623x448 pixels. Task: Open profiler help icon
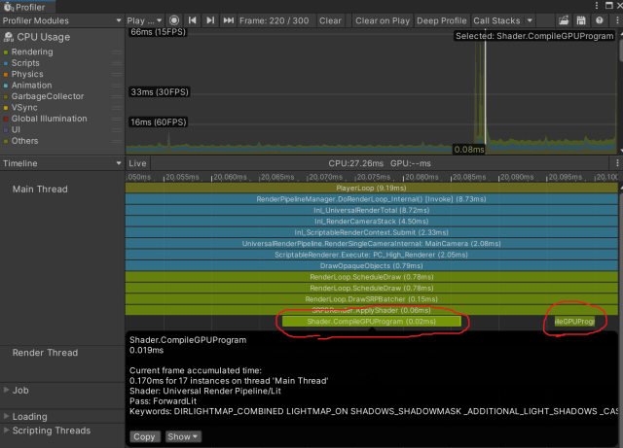coord(600,20)
